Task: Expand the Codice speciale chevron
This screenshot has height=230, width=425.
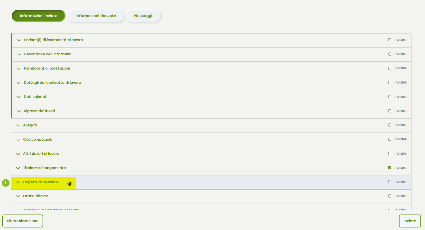Action: tap(18, 140)
